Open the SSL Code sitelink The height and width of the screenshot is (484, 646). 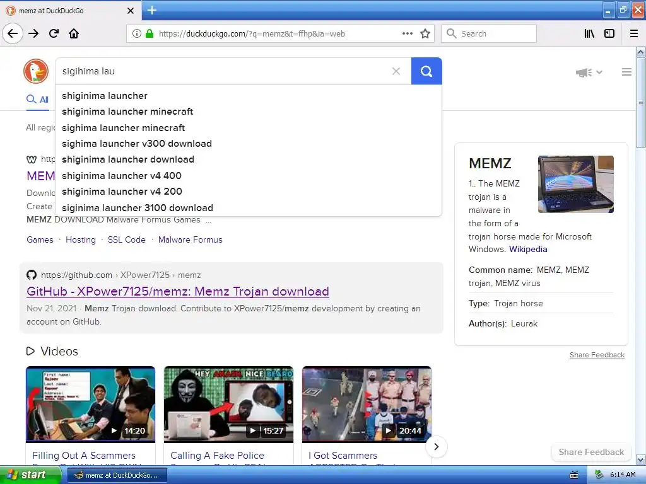[126, 239]
